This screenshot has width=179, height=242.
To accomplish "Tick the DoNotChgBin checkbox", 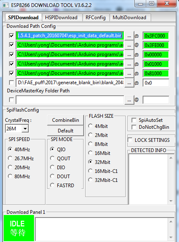I will tap(134, 127).
